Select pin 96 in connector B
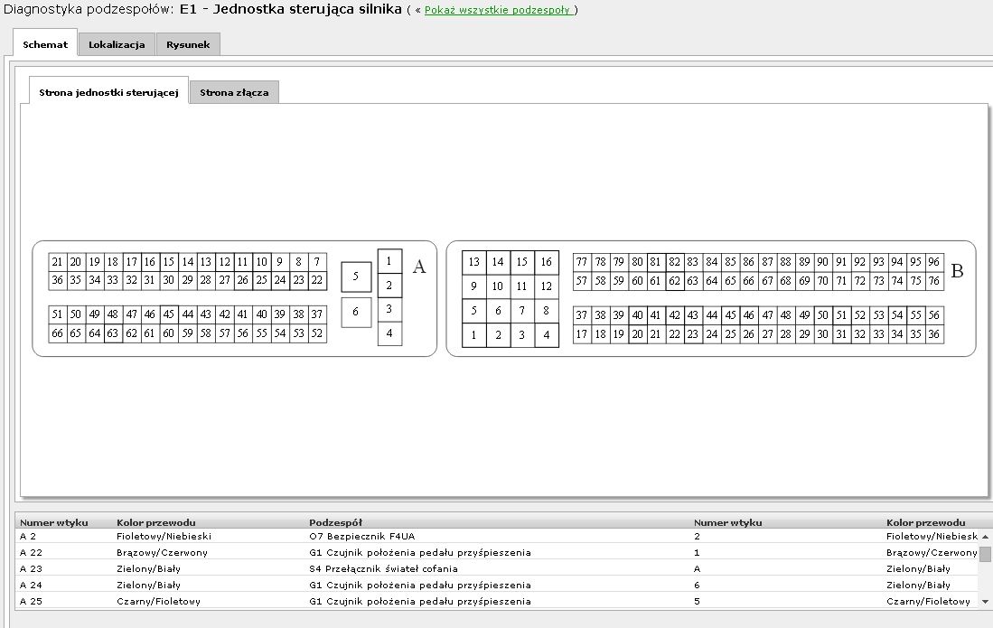993x628 pixels. point(934,262)
